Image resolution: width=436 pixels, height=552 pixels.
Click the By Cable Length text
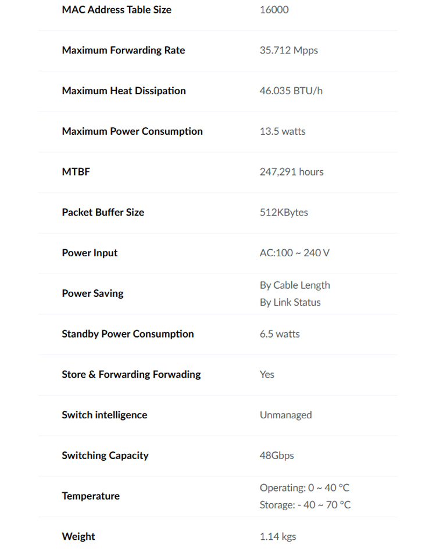click(295, 285)
